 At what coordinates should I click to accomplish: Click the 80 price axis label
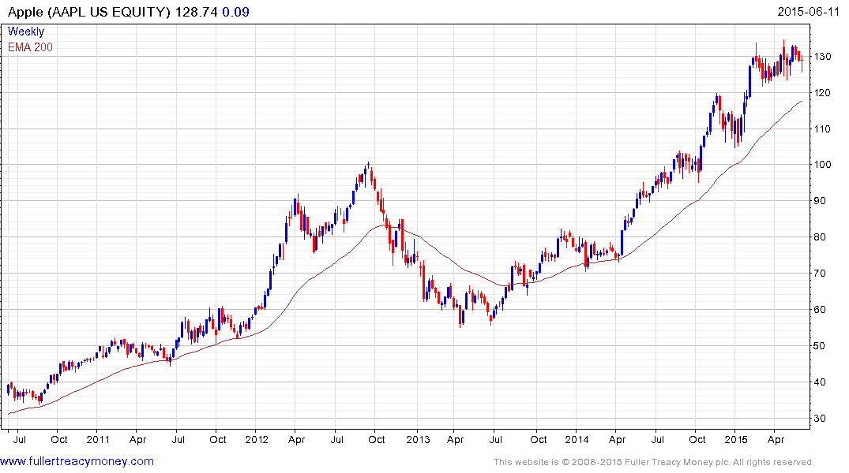820,237
